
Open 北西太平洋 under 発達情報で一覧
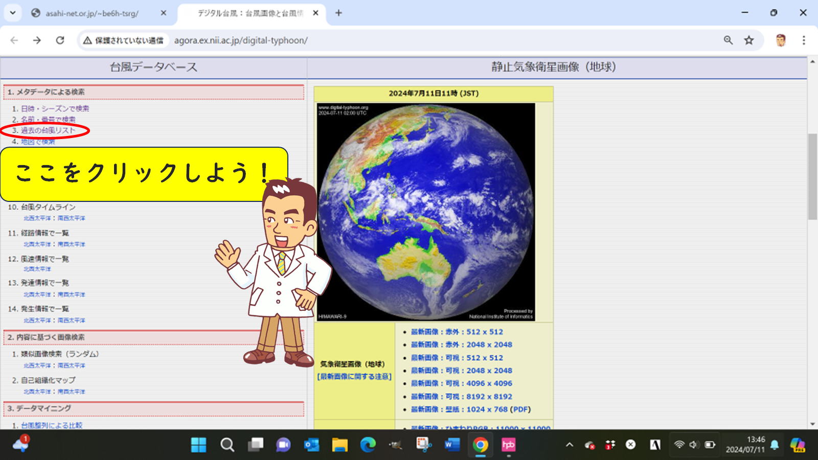(37, 294)
